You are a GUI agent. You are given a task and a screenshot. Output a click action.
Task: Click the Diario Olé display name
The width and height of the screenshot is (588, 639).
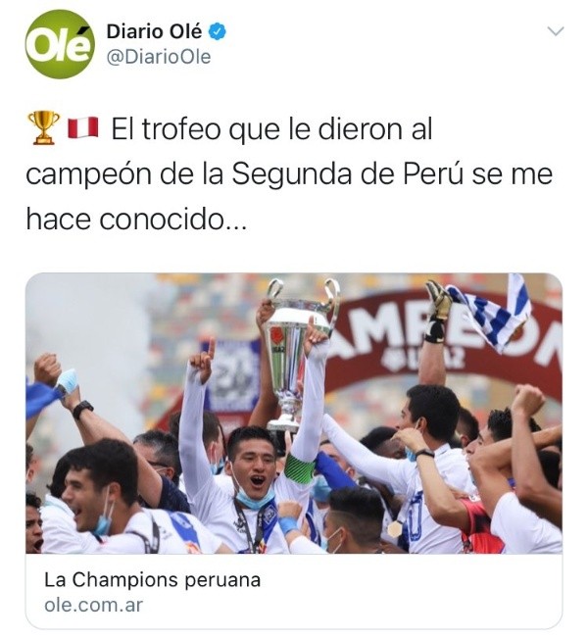(154, 31)
